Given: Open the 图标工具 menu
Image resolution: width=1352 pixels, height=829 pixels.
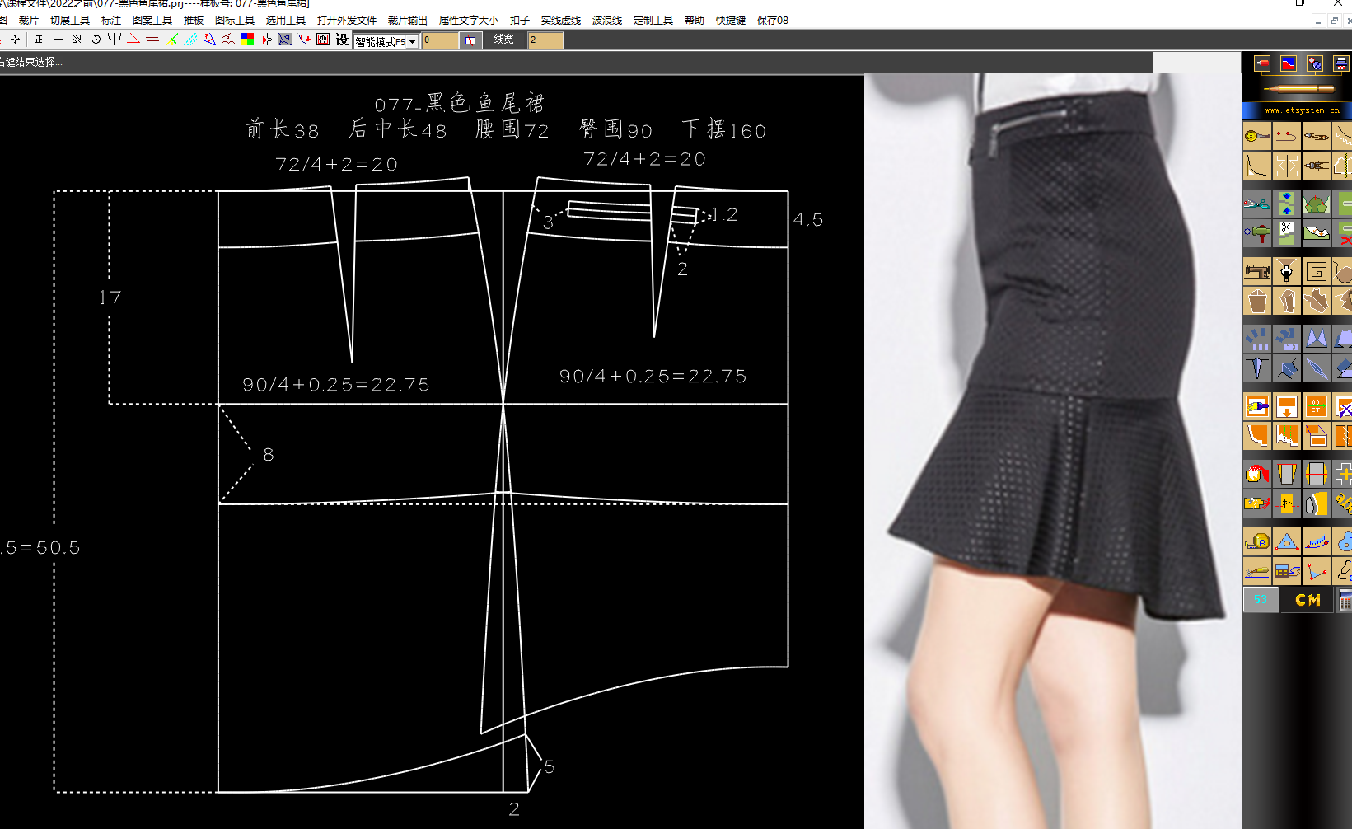Looking at the screenshot, I should pos(235,21).
